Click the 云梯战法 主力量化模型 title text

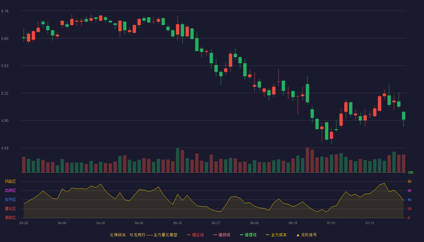[143, 235]
